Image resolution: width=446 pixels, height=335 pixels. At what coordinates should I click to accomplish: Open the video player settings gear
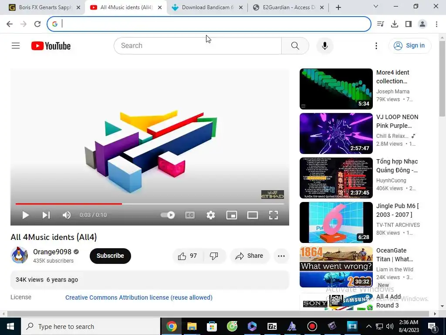point(210,215)
